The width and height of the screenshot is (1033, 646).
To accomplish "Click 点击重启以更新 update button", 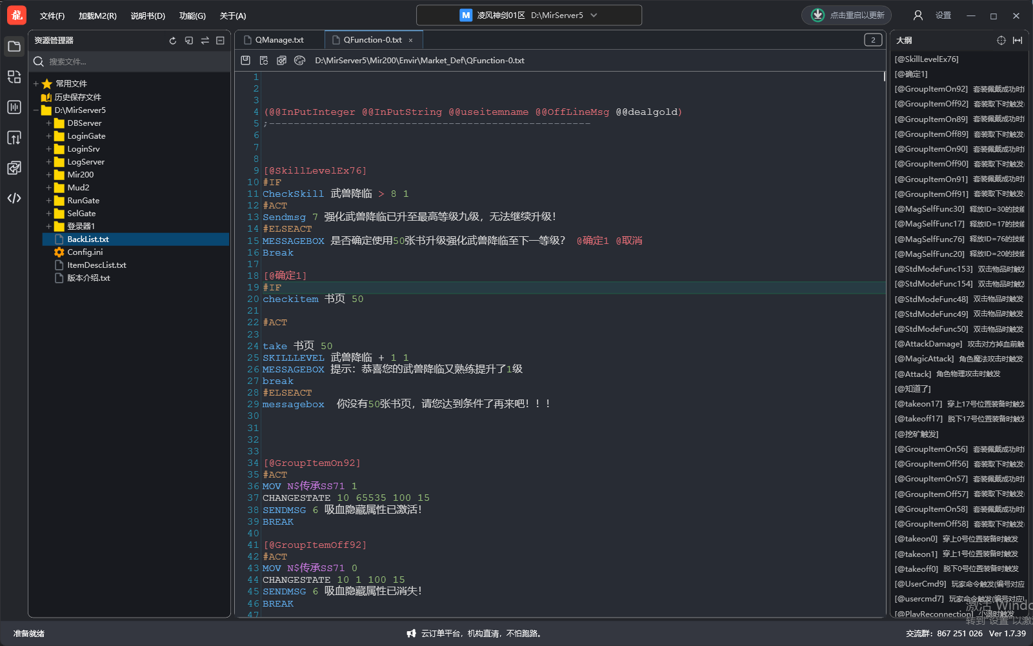I will click(x=847, y=15).
